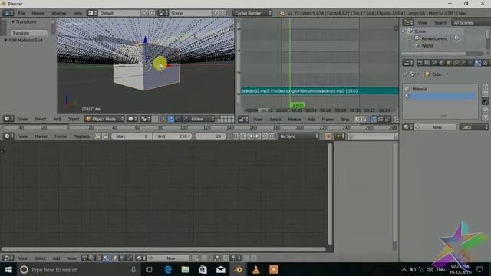Select the RenderLayers item in outliner
The height and width of the screenshot is (276, 491).
coord(433,38)
